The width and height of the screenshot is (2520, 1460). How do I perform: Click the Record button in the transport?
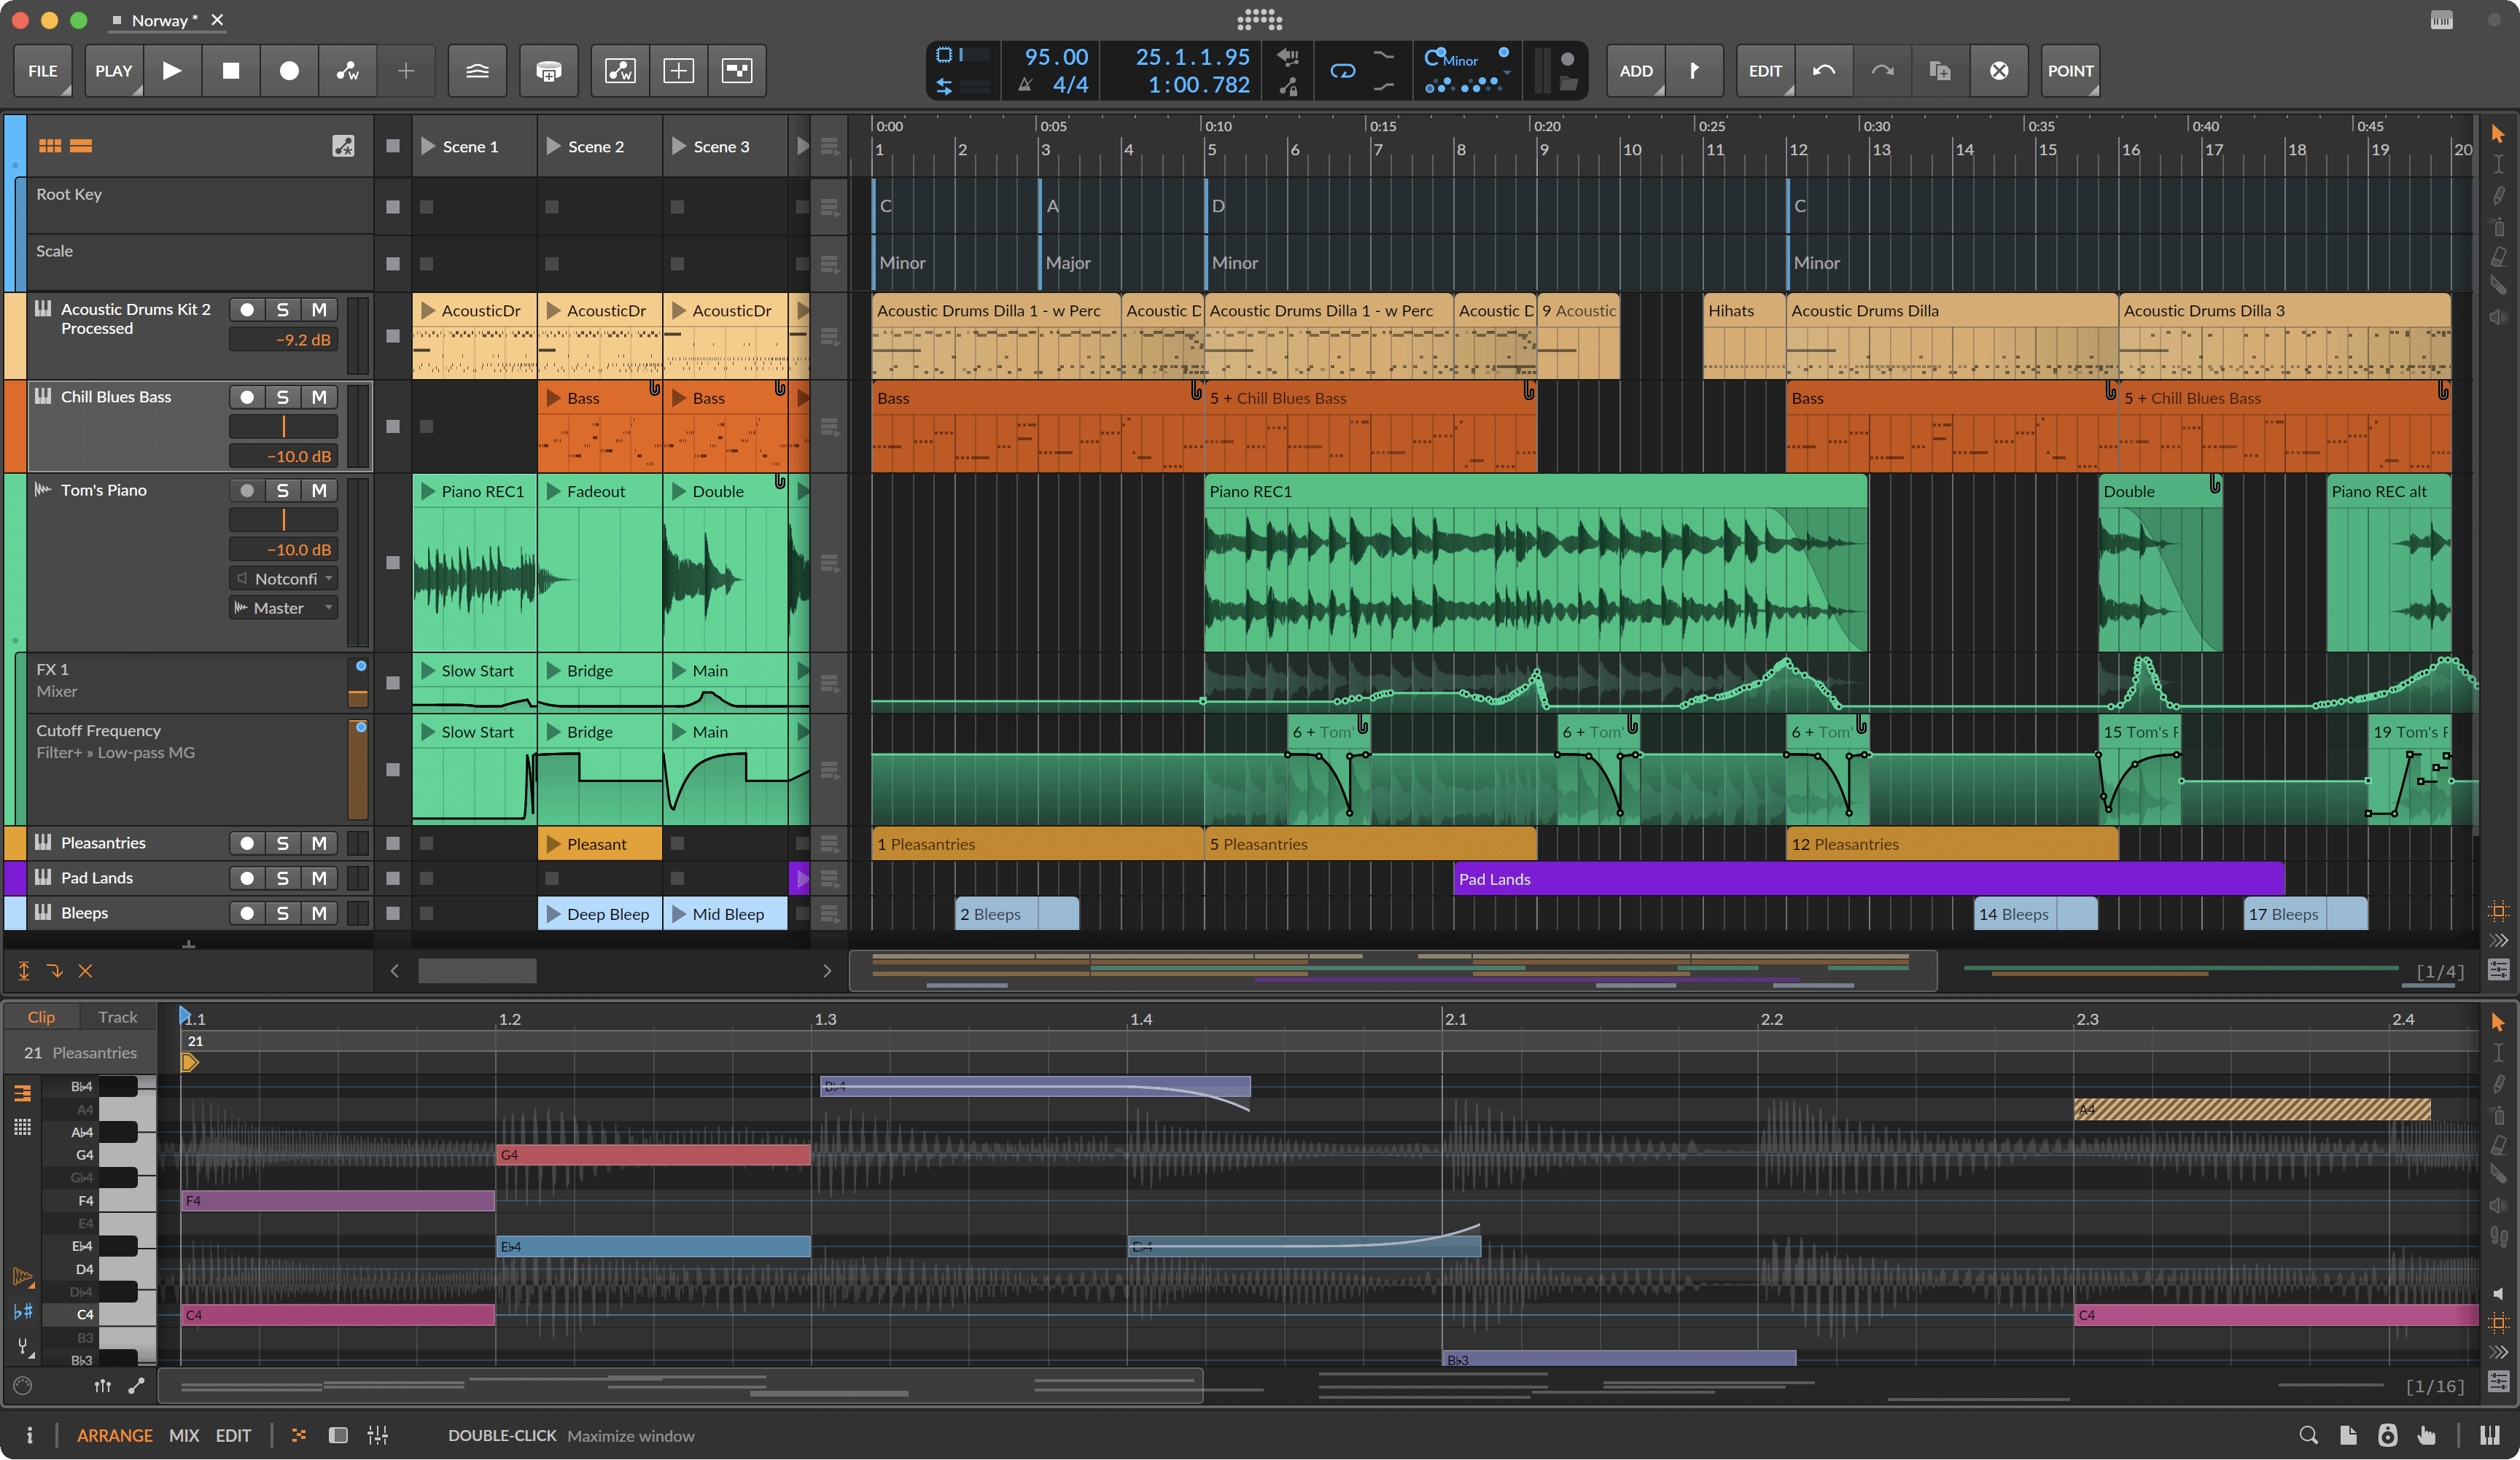[x=289, y=70]
